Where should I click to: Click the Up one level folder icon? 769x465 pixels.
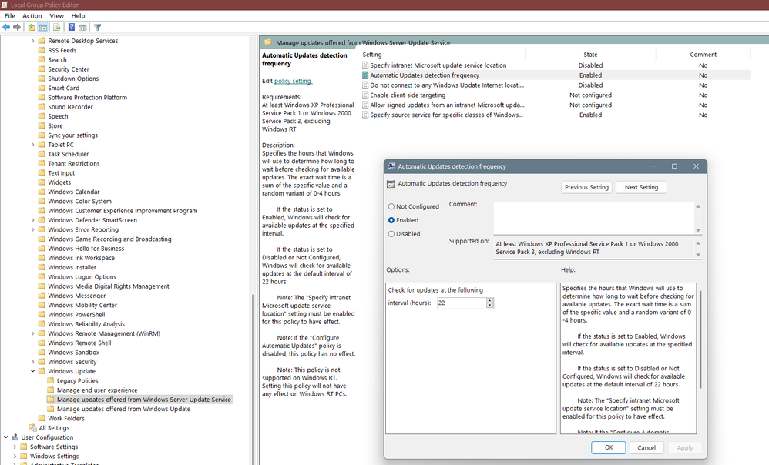click(32, 28)
